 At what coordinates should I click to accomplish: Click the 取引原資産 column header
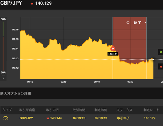(x=27, y=110)
